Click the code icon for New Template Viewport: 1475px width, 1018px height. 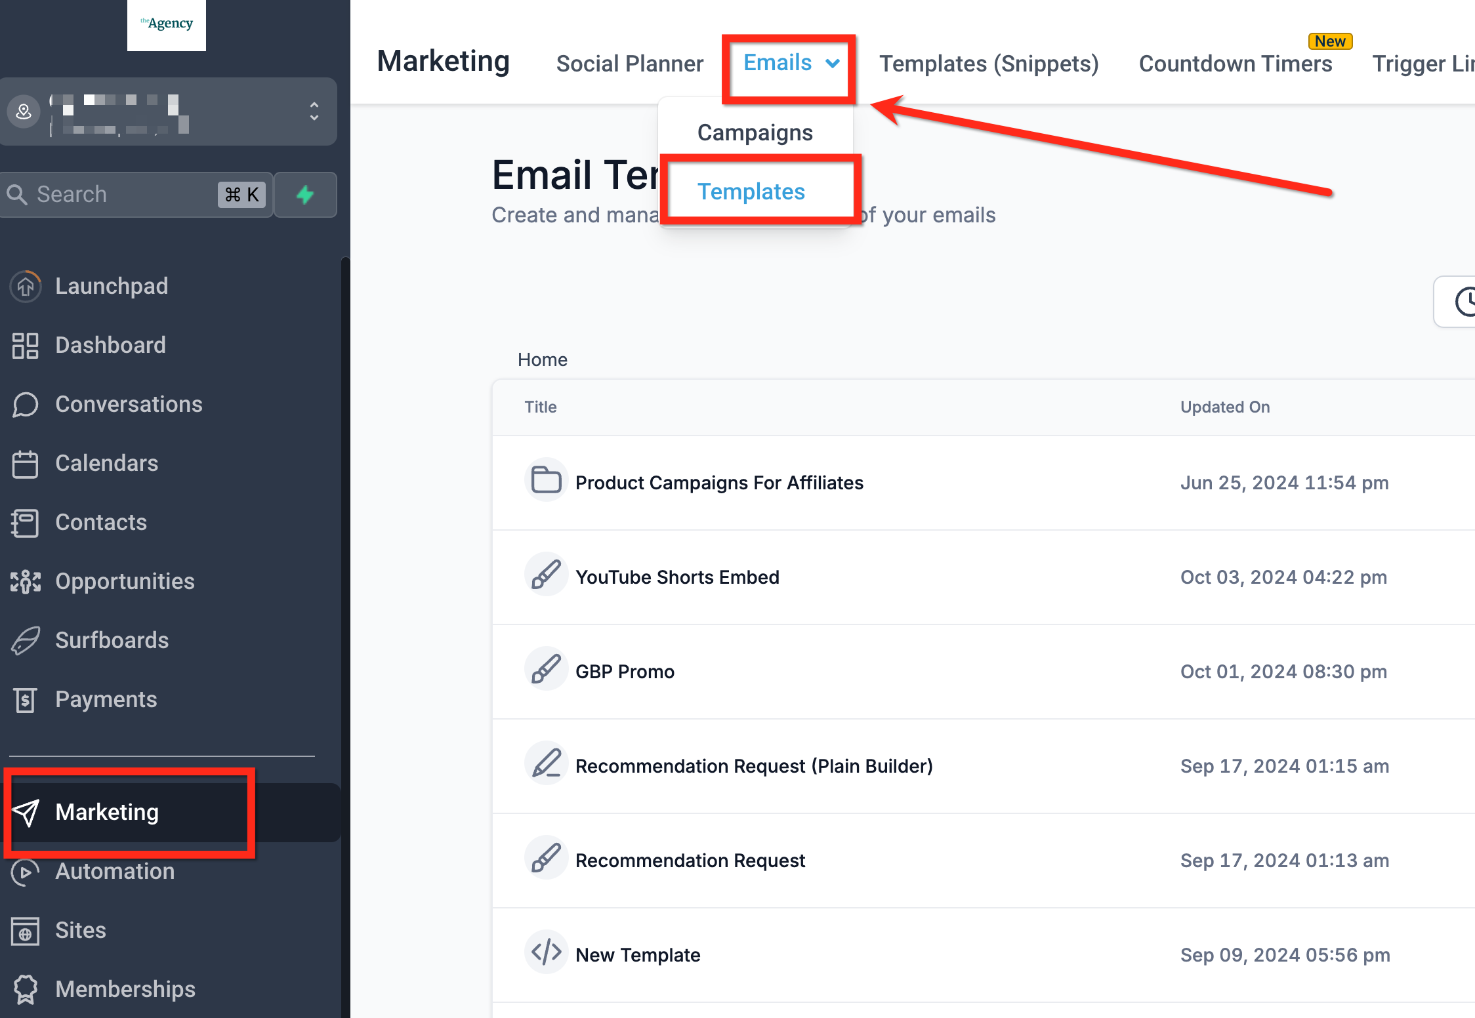(x=546, y=952)
